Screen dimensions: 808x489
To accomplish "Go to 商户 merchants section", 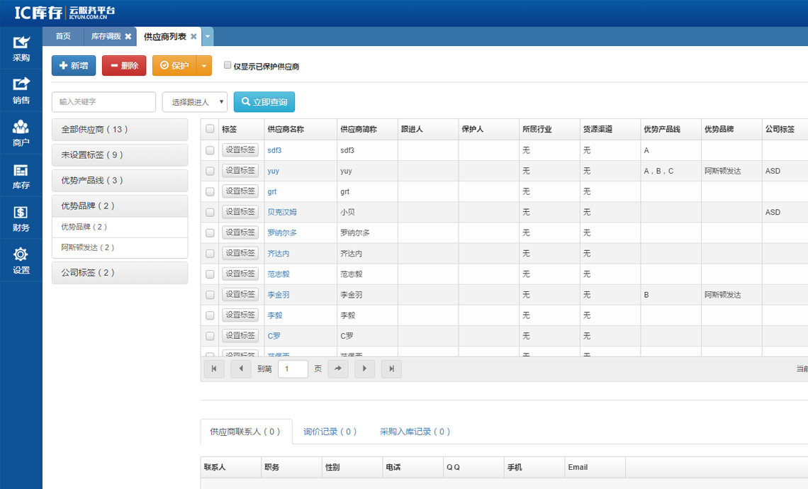I will pos(21,133).
